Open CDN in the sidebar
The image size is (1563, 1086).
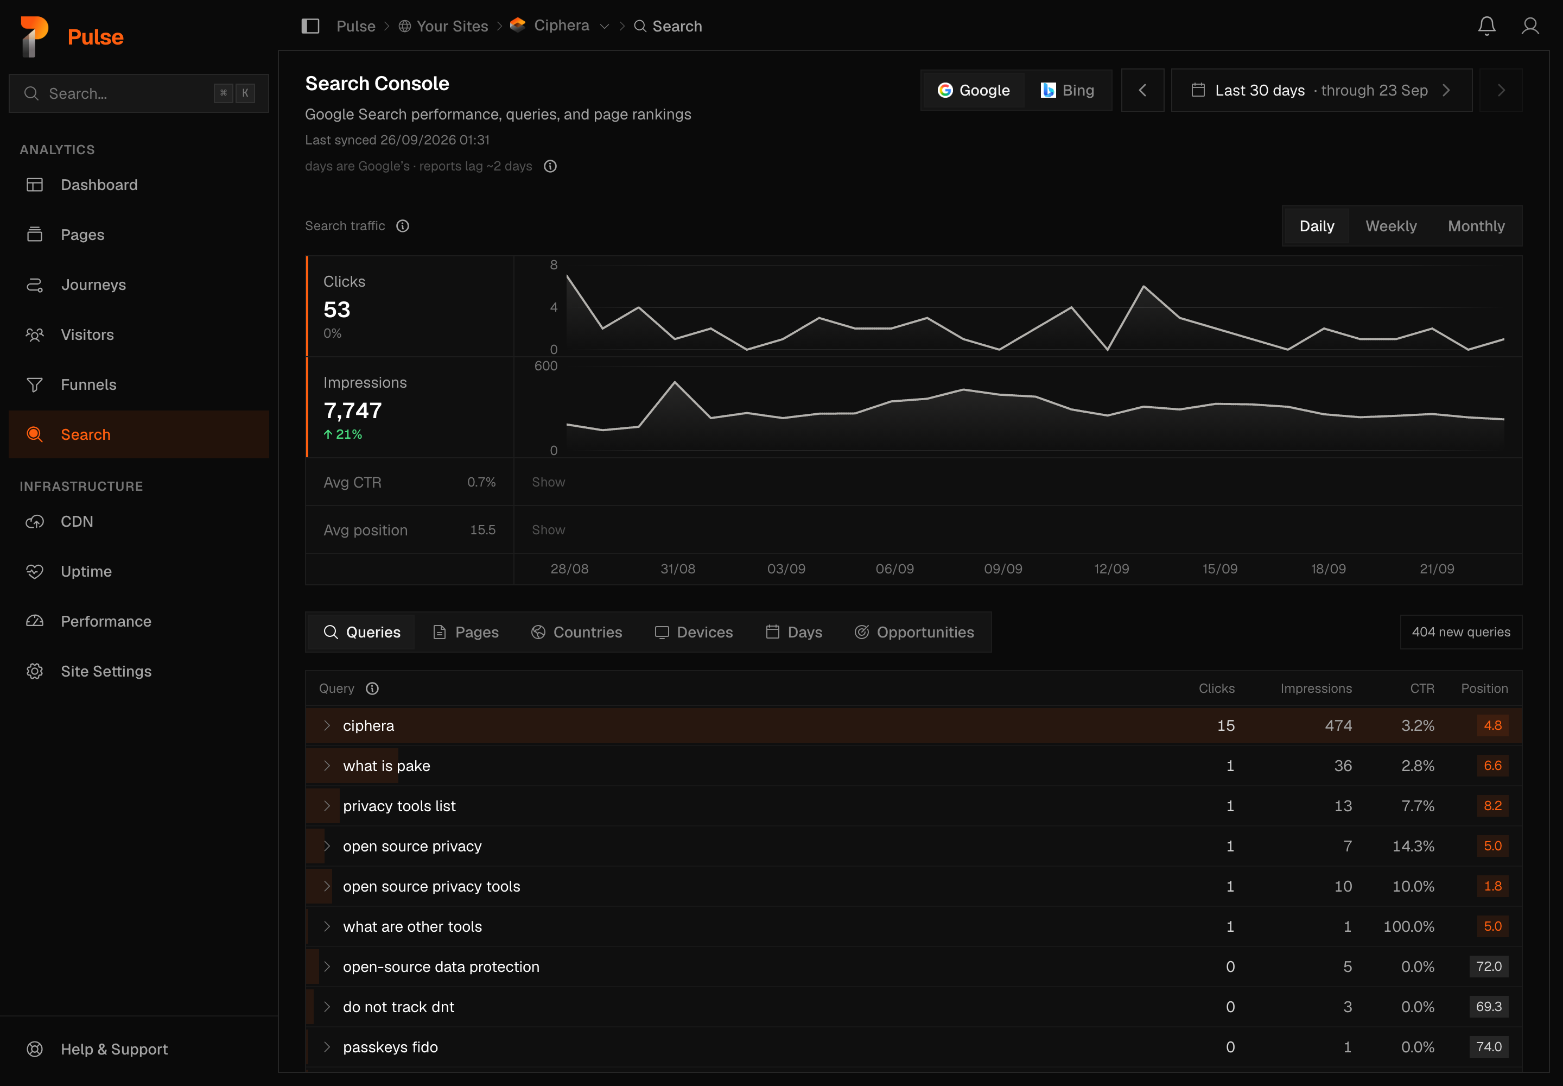(x=139, y=521)
